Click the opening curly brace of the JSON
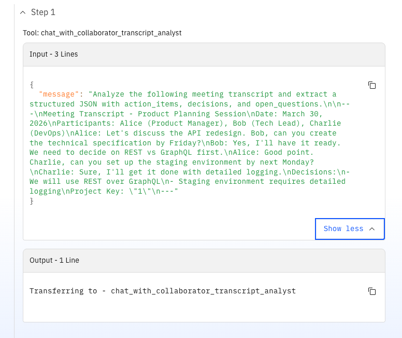The image size is (402, 338). [x=32, y=84]
